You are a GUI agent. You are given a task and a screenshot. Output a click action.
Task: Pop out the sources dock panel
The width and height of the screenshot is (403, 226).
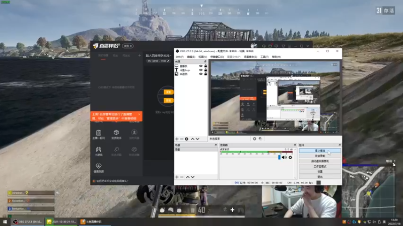click(x=205, y=61)
